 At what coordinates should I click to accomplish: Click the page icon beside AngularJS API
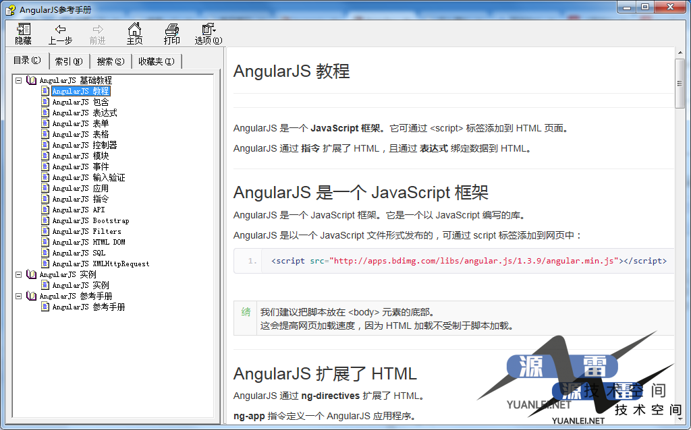click(45, 210)
